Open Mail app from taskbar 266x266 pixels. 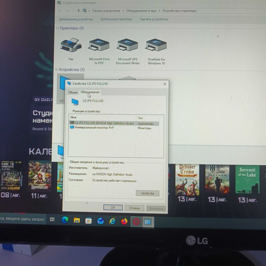click(100, 221)
